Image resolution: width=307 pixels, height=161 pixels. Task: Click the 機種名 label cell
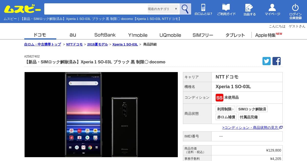click(197, 87)
